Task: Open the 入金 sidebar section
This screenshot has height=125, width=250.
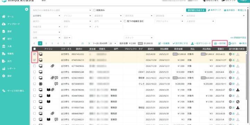Action: click(x=9, y=46)
